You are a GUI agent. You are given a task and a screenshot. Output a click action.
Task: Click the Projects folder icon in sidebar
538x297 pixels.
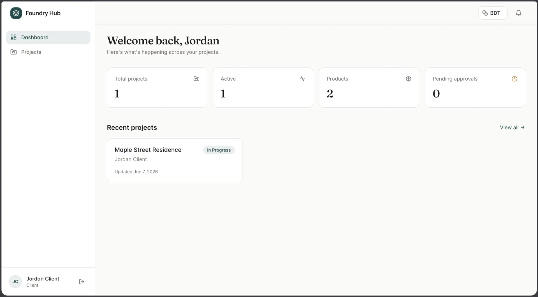pos(13,52)
